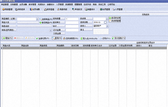Click the 进货数量 input field
This screenshot has width=168, height=107.
(72, 19)
